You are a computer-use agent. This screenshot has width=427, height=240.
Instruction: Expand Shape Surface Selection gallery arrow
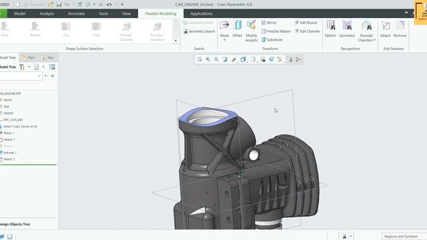click(175, 41)
